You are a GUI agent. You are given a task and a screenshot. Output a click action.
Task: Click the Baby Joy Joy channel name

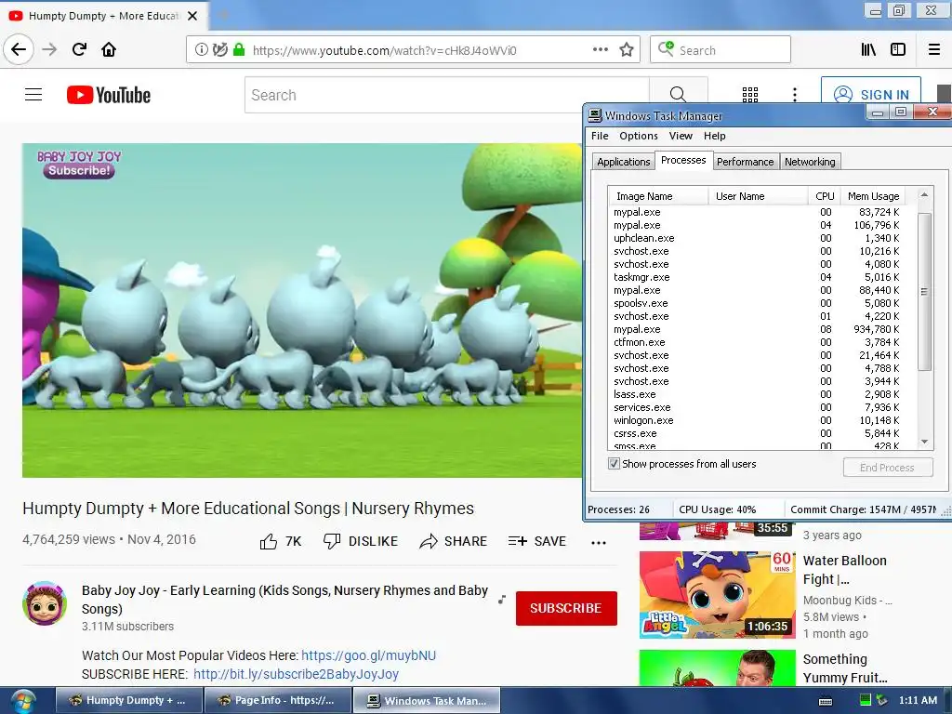284,600
